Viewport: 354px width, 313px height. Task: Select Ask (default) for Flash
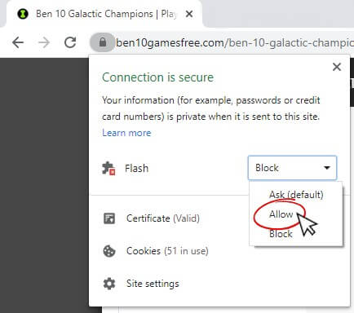[x=296, y=195]
